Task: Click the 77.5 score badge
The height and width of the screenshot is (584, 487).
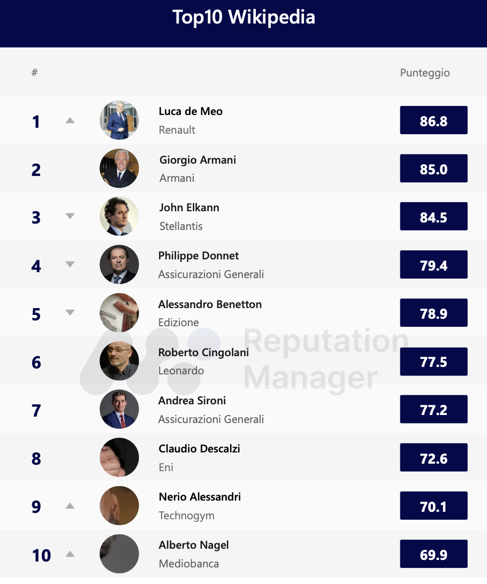Action: click(433, 362)
